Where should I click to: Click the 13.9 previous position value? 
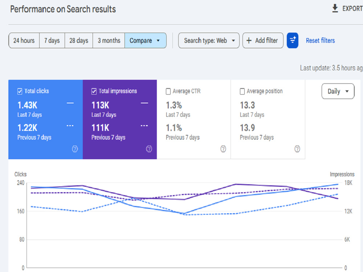pyautogui.click(x=247, y=128)
